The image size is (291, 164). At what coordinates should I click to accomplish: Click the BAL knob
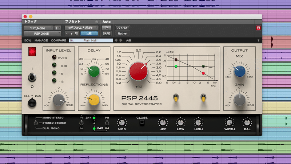click(x=247, y=123)
